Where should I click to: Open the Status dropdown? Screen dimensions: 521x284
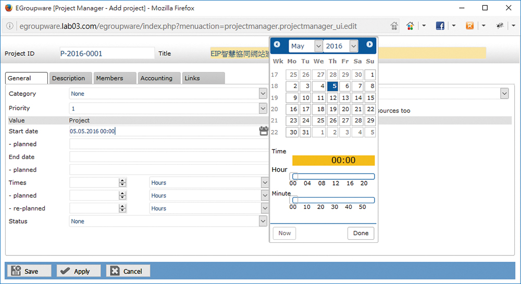click(x=263, y=221)
